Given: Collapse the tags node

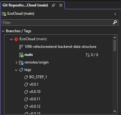Looking at the screenshot, I should [16, 70].
